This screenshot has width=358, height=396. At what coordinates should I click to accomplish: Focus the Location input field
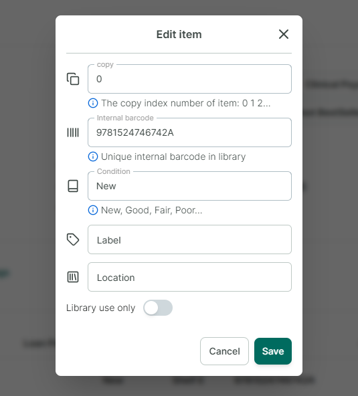click(x=189, y=277)
